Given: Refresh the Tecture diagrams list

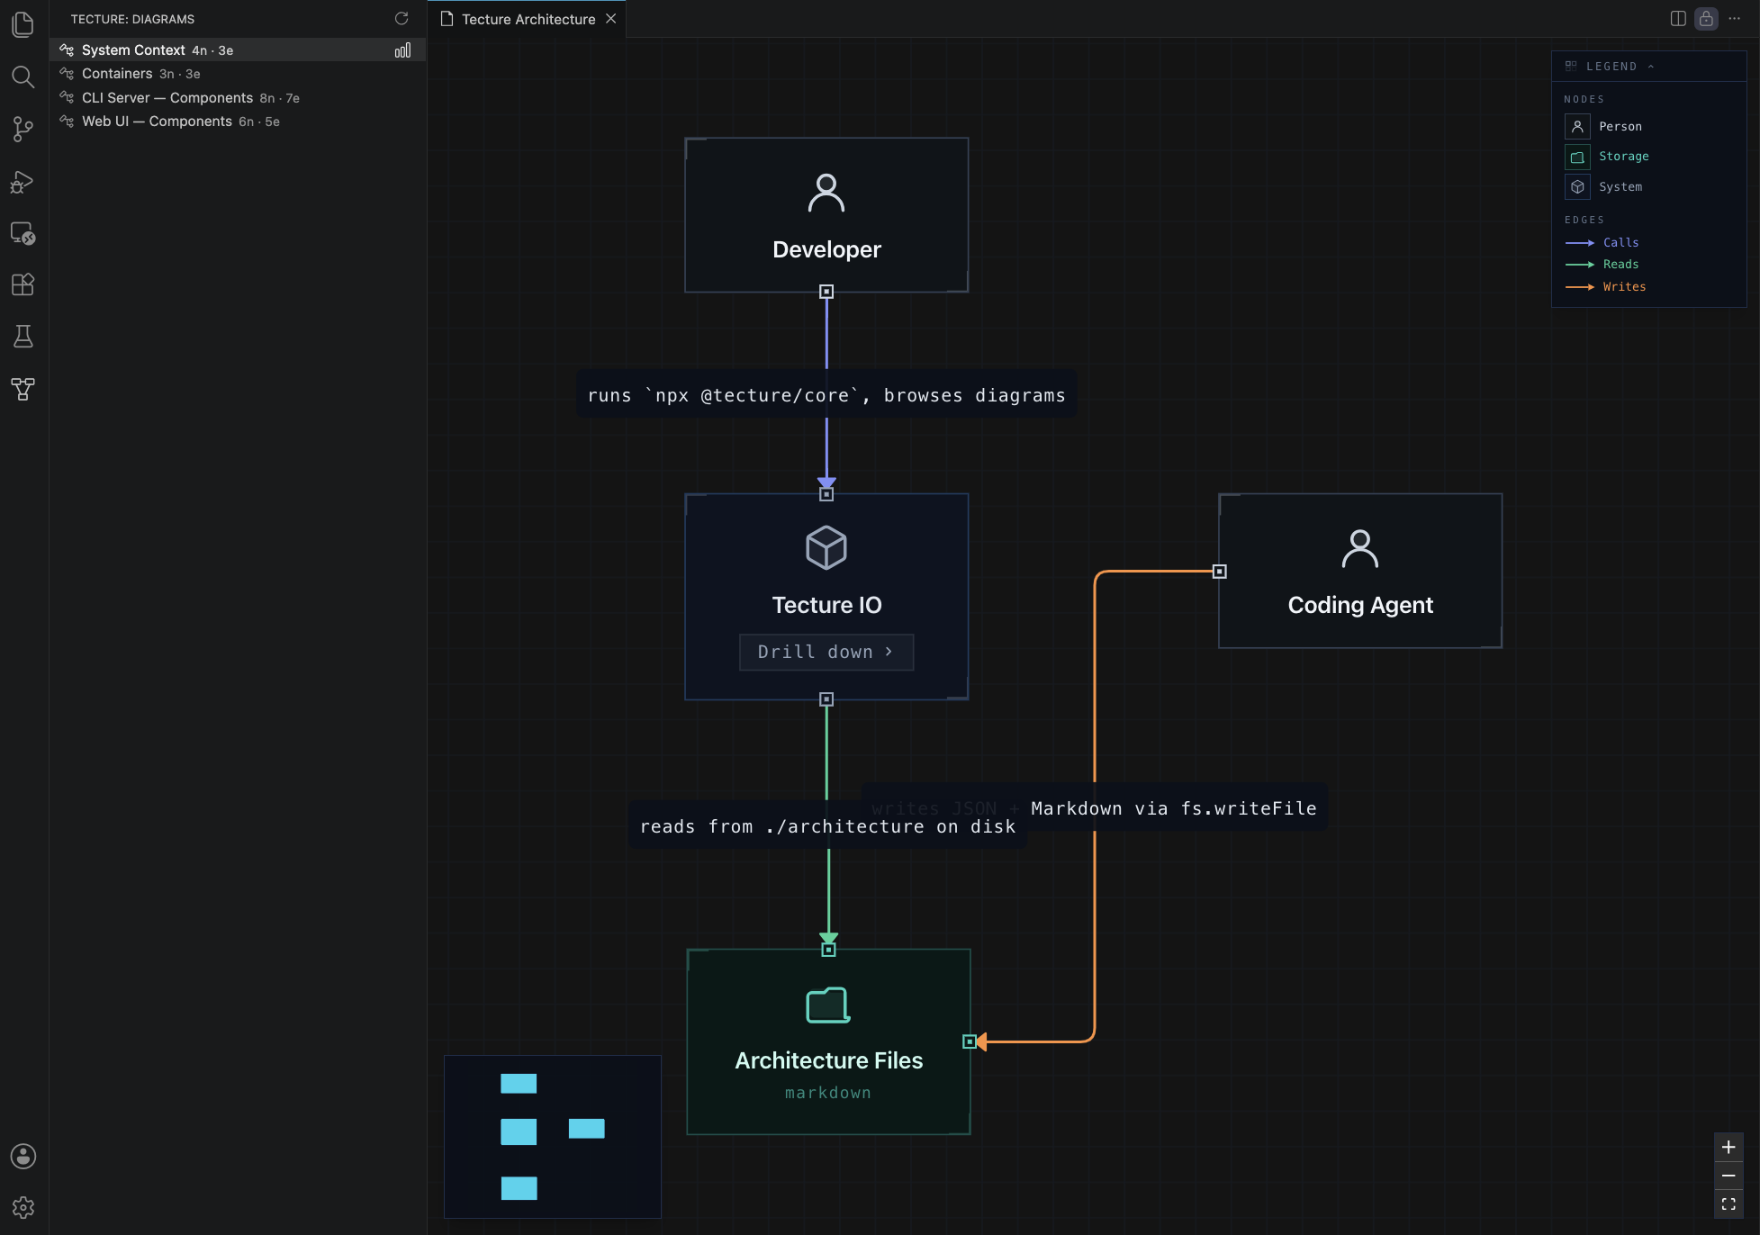Looking at the screenshot, I should 402,19.
